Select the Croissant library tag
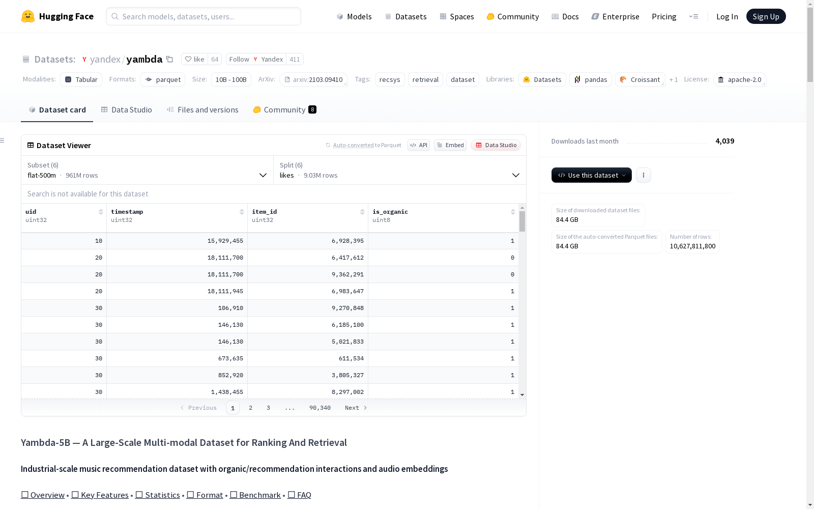This screenshot has height=509, width=814. point(640,79)
